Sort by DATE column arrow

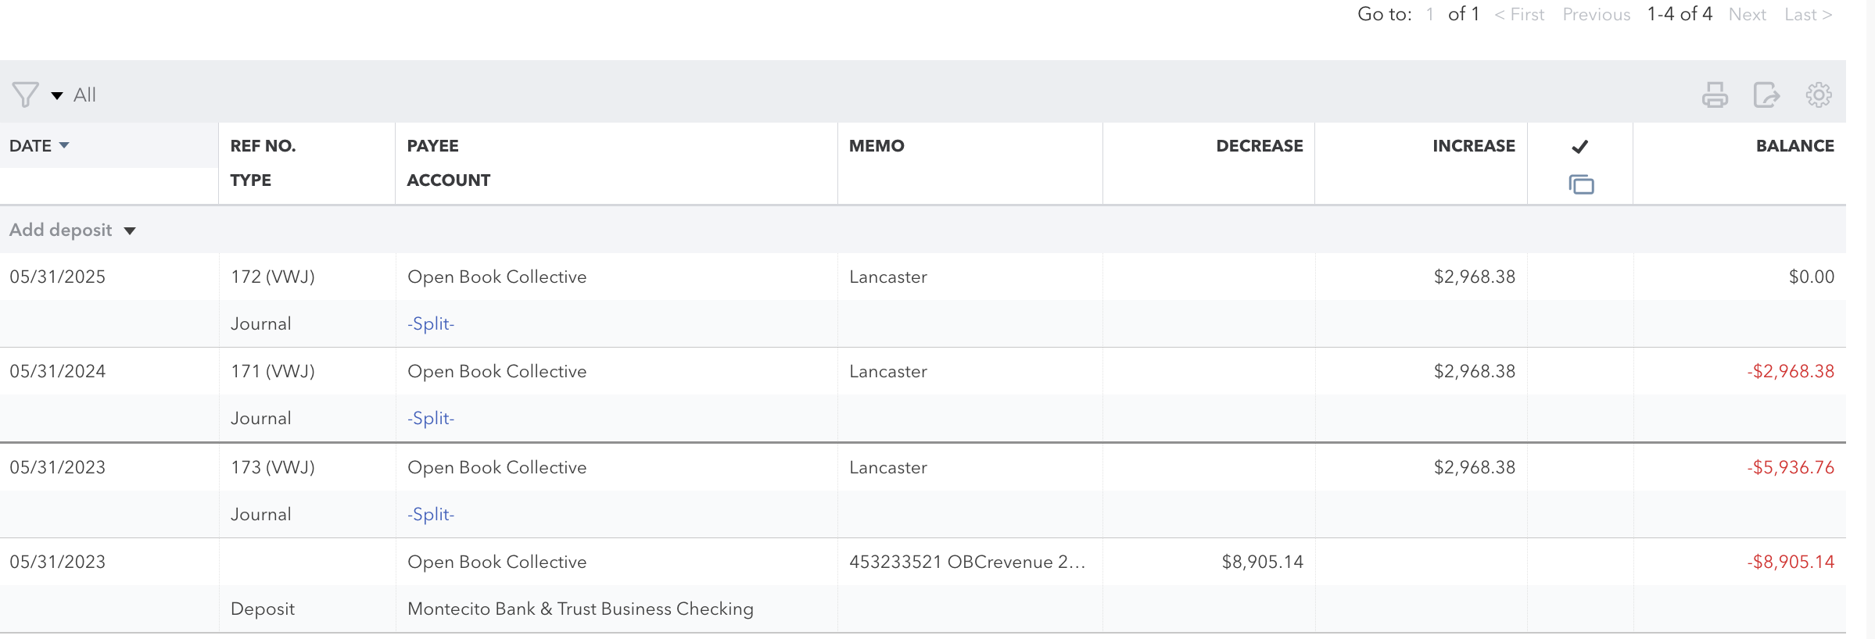point(65,146)
